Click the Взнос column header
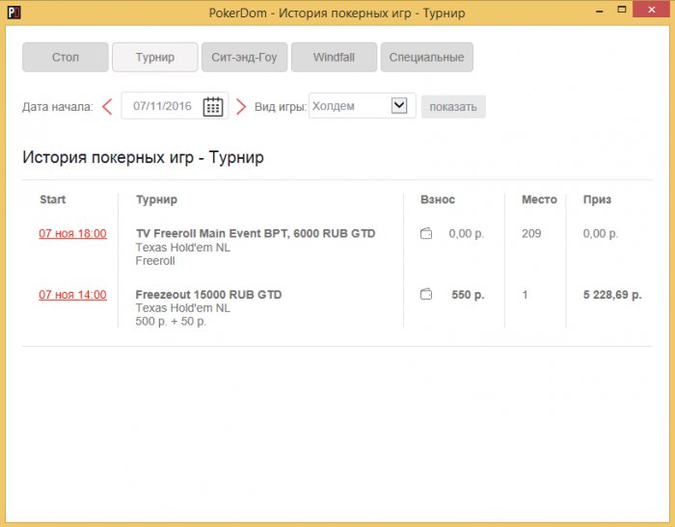Screen dimensions: 675x527 pyautogui.click(x=438, y=199)
